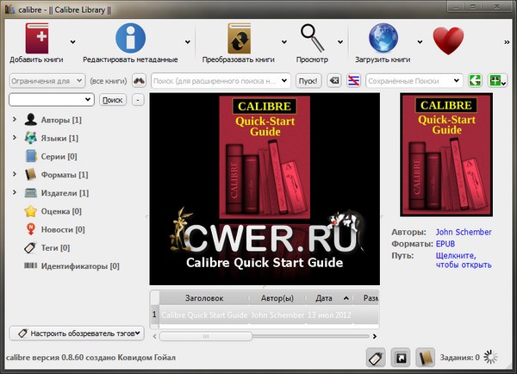The image size is (517, 374).
Task: Open the John Schember author link
Action: [464, 232]
